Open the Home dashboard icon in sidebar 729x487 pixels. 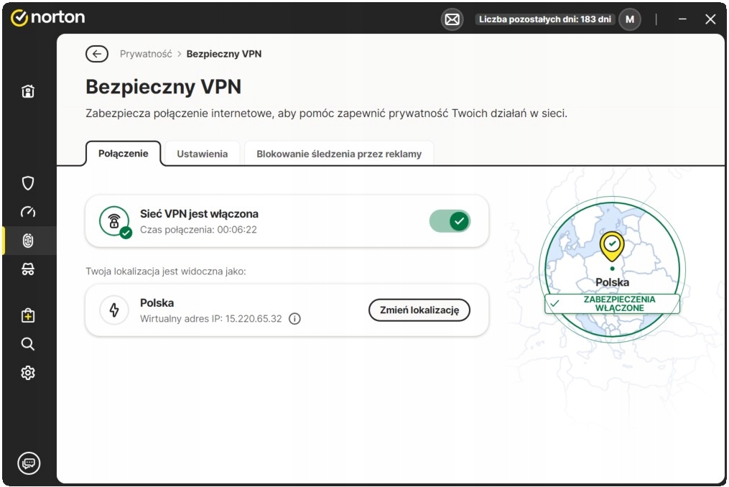point(28,92)
